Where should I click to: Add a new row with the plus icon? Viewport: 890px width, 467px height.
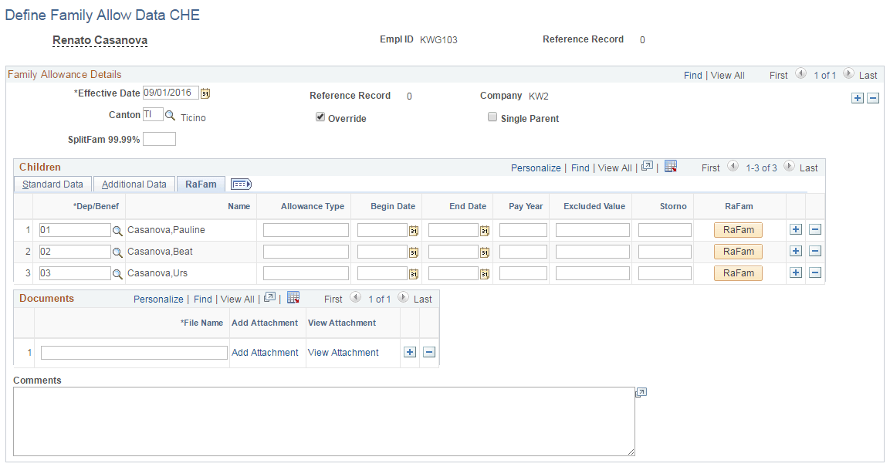point(857,98)
